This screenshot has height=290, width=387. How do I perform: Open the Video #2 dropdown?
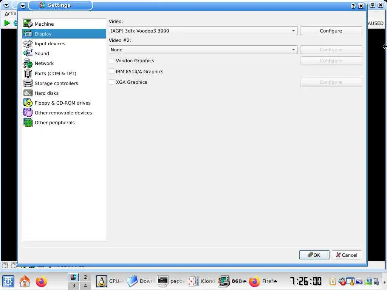point(203,50)
